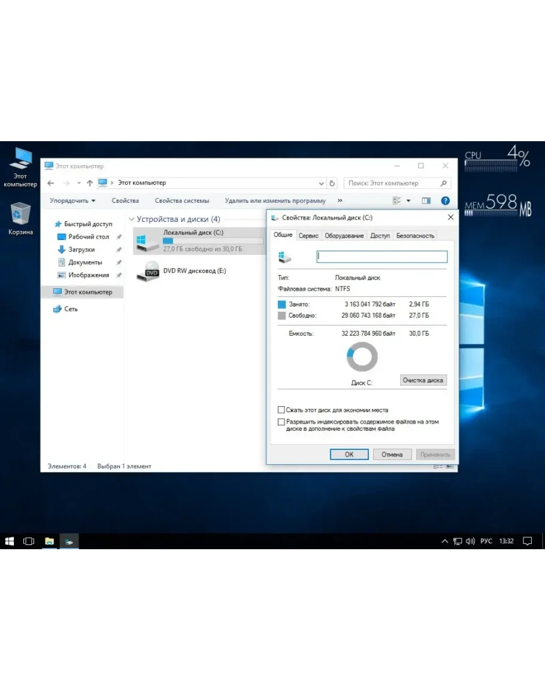
Task: Click the Очистка диска button
Action: pos(423,380)
